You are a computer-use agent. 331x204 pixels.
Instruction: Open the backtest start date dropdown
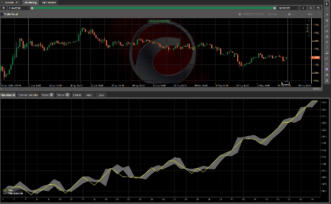pyautogui.click(x=19, y=8)
